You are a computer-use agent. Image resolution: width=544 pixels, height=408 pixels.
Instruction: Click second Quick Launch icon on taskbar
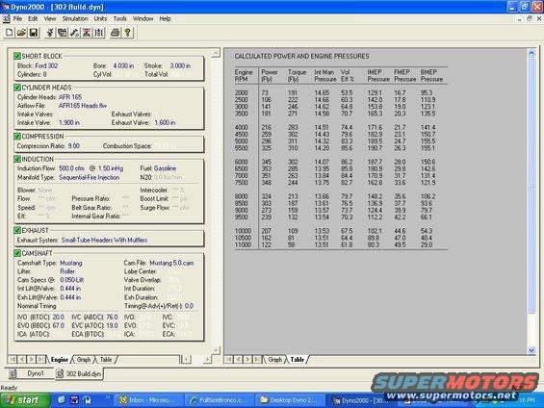(x=74, y=400)
